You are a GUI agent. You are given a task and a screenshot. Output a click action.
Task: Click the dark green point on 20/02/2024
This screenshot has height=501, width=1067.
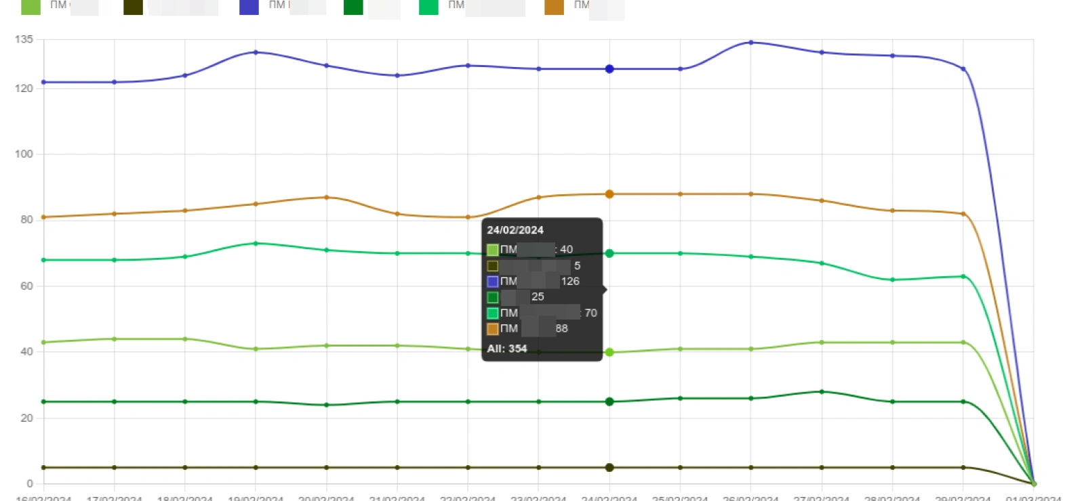327,405
